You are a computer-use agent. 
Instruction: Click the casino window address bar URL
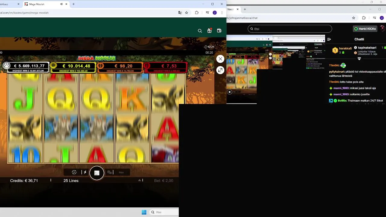24,13
